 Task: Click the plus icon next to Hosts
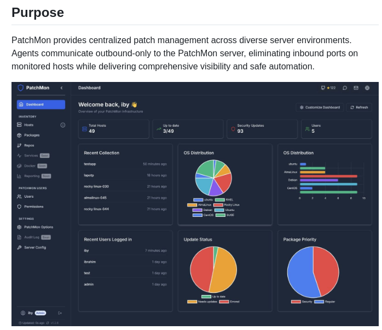click(63, 125)
